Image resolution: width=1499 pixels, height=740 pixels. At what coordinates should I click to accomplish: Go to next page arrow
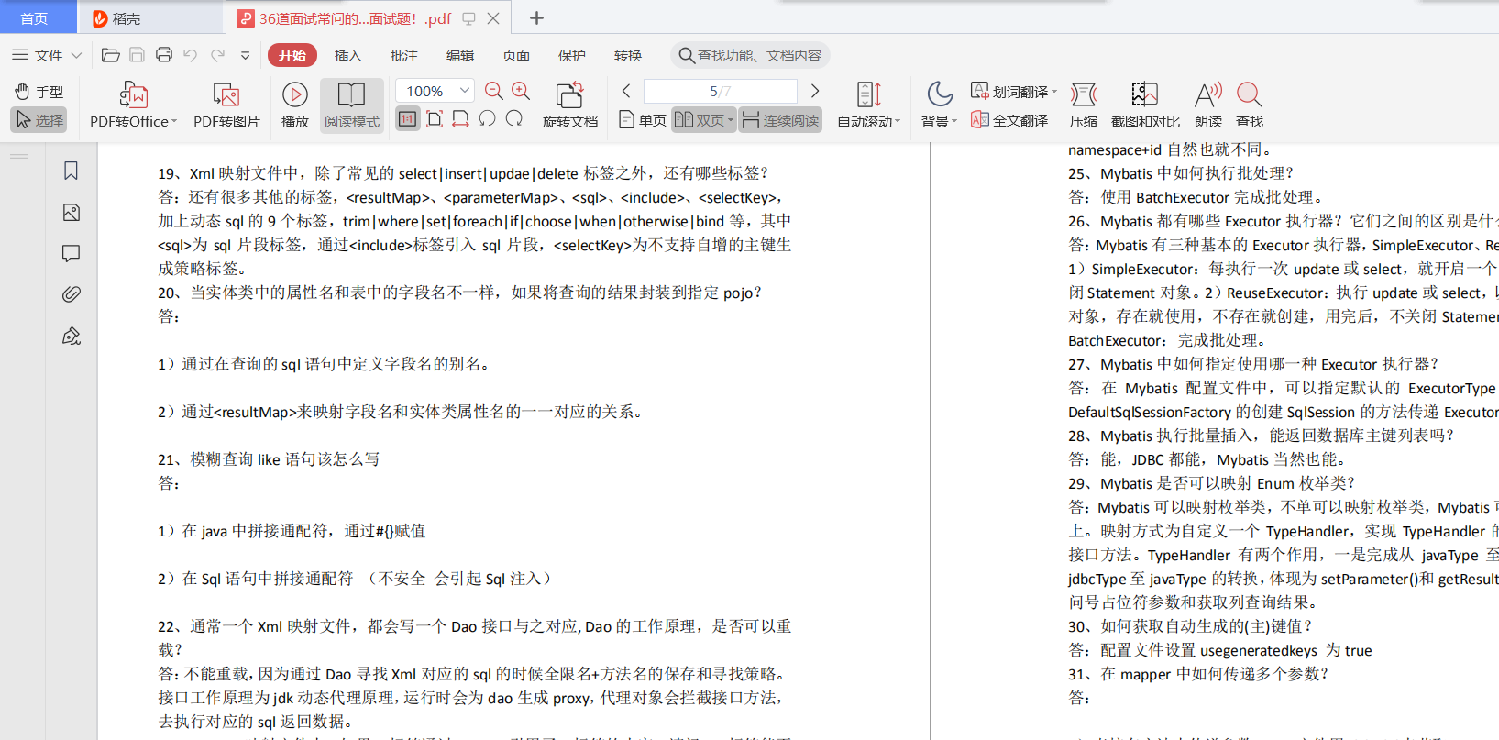[x=815, y=91]
